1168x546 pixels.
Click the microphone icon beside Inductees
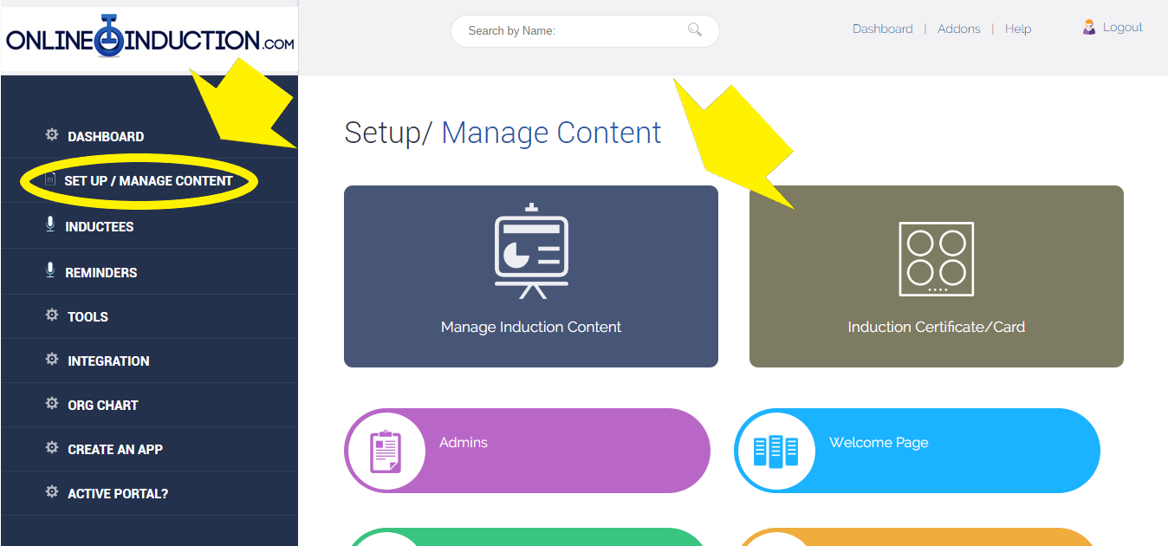(50, 224)
